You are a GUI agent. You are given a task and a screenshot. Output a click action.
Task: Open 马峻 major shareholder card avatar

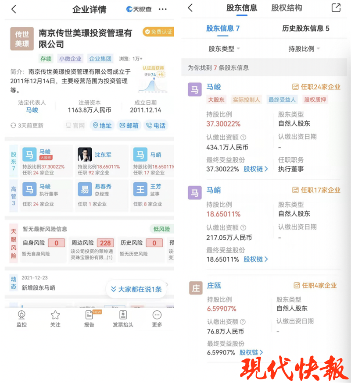tap(29, 154)
